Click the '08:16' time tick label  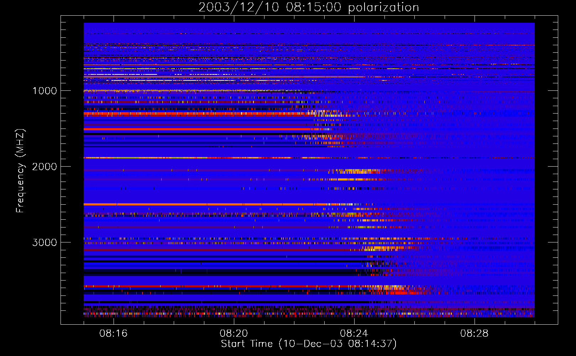coord(114,334)
